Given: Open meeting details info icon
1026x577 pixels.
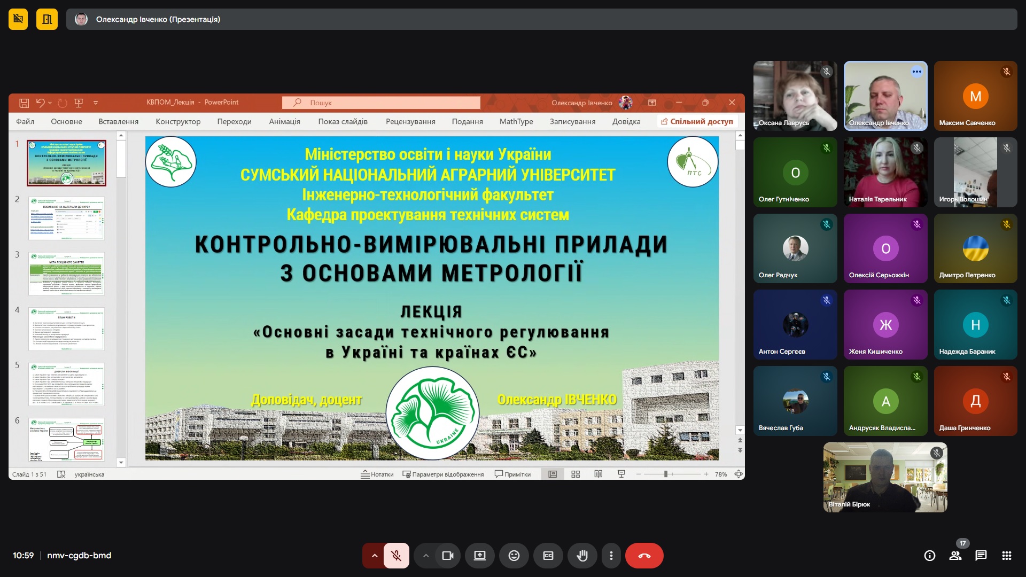Looking at the screenshot, I should [x=929, y=556].
